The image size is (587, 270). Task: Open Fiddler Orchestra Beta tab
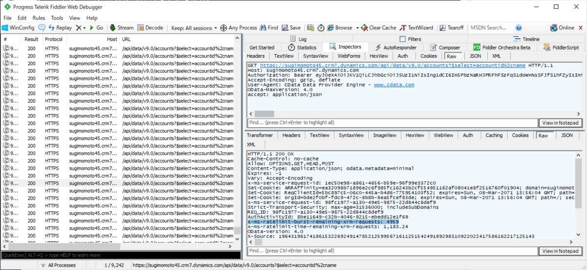tap(502, 47)
